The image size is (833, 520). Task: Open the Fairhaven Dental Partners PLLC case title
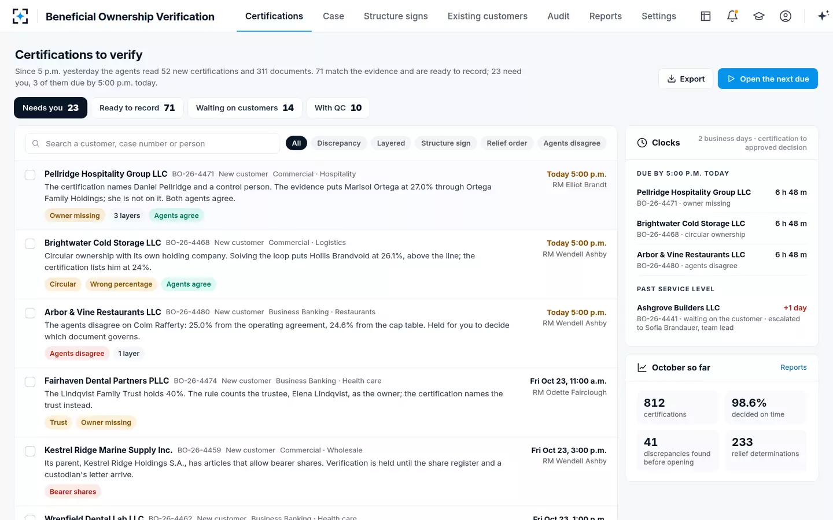107,381
